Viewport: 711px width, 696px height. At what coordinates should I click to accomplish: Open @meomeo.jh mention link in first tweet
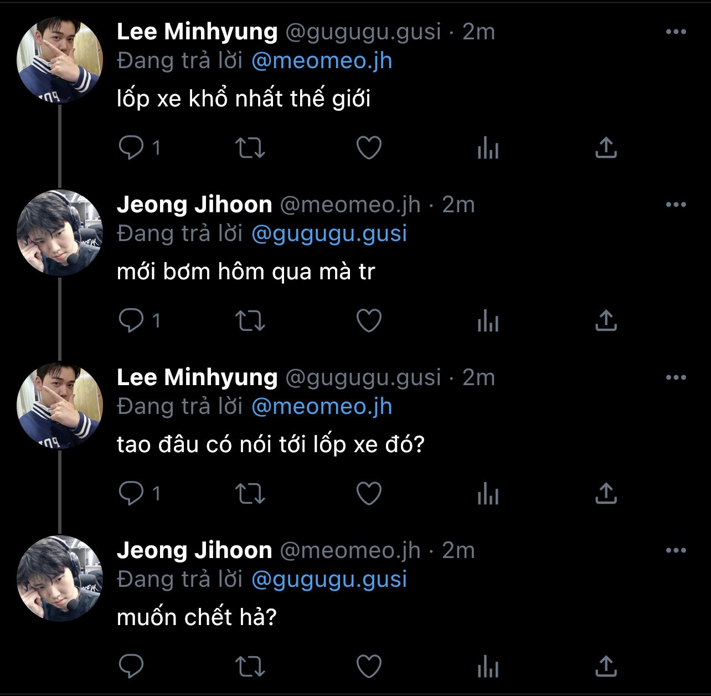tap(322, 60)
